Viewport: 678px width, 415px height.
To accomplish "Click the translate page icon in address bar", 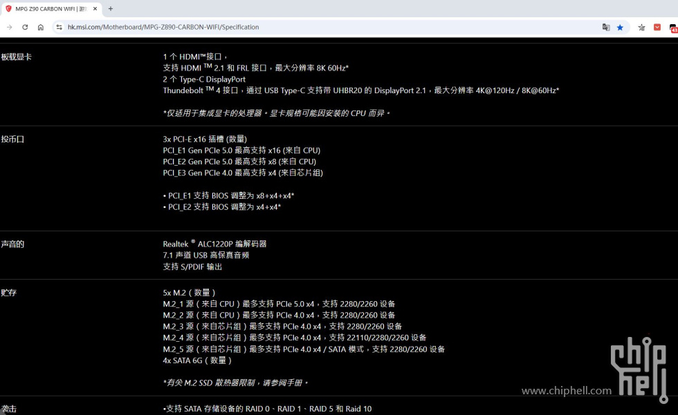I will (606, 27).
